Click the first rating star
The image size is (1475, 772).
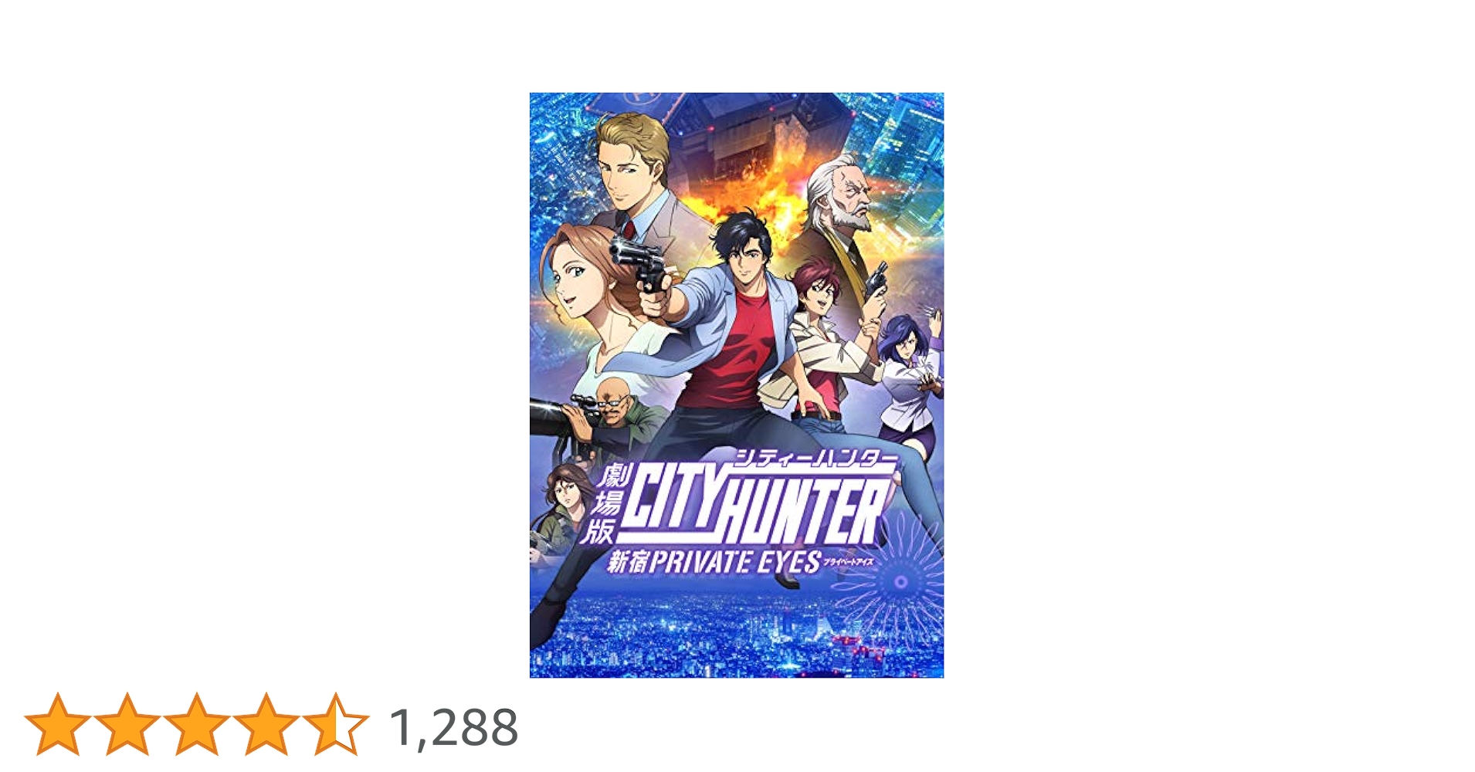pos(58,723)
